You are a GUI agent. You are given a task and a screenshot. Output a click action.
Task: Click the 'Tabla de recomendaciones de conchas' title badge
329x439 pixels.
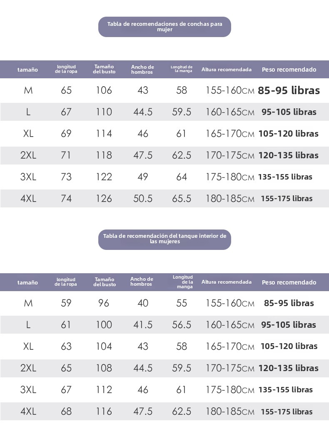click(164, 27)
